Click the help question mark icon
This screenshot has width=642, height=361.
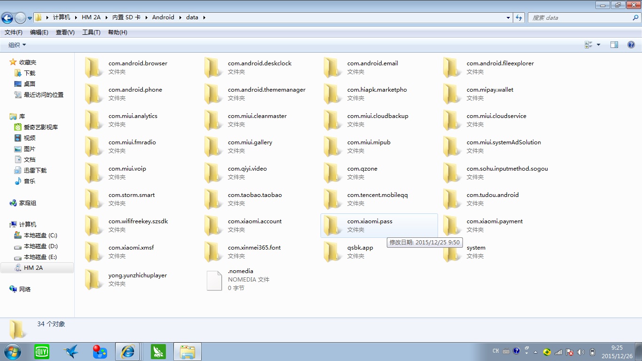(x=631, y=45)
